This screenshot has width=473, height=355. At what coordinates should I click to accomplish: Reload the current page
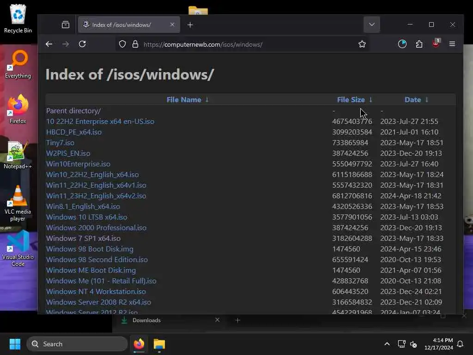[x=82, y=44]
